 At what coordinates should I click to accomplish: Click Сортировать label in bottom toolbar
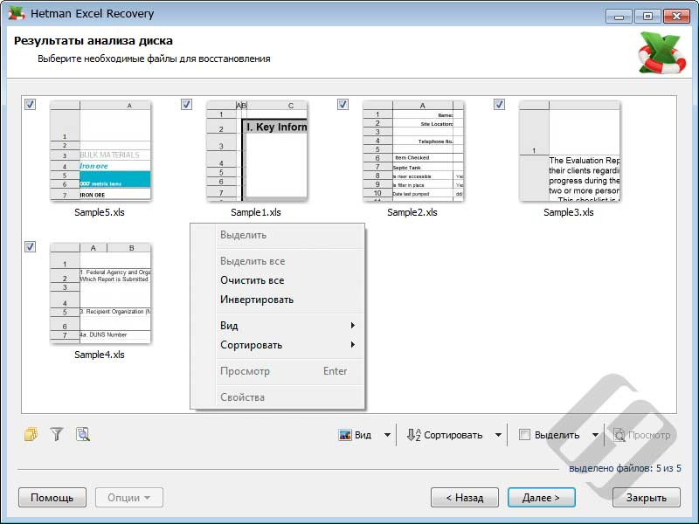coord(453,435)
